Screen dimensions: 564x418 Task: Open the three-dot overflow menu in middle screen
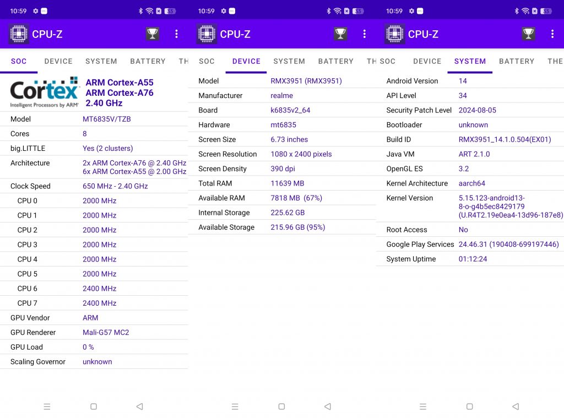[x=365, y=34]
